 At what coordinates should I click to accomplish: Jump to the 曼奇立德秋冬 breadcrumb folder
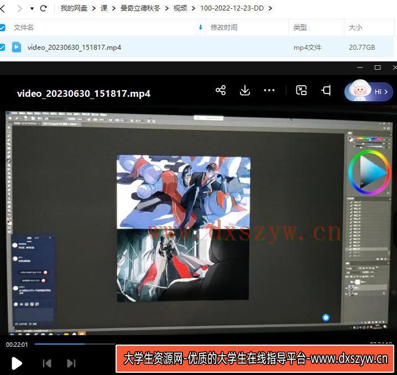pos(140,8)
